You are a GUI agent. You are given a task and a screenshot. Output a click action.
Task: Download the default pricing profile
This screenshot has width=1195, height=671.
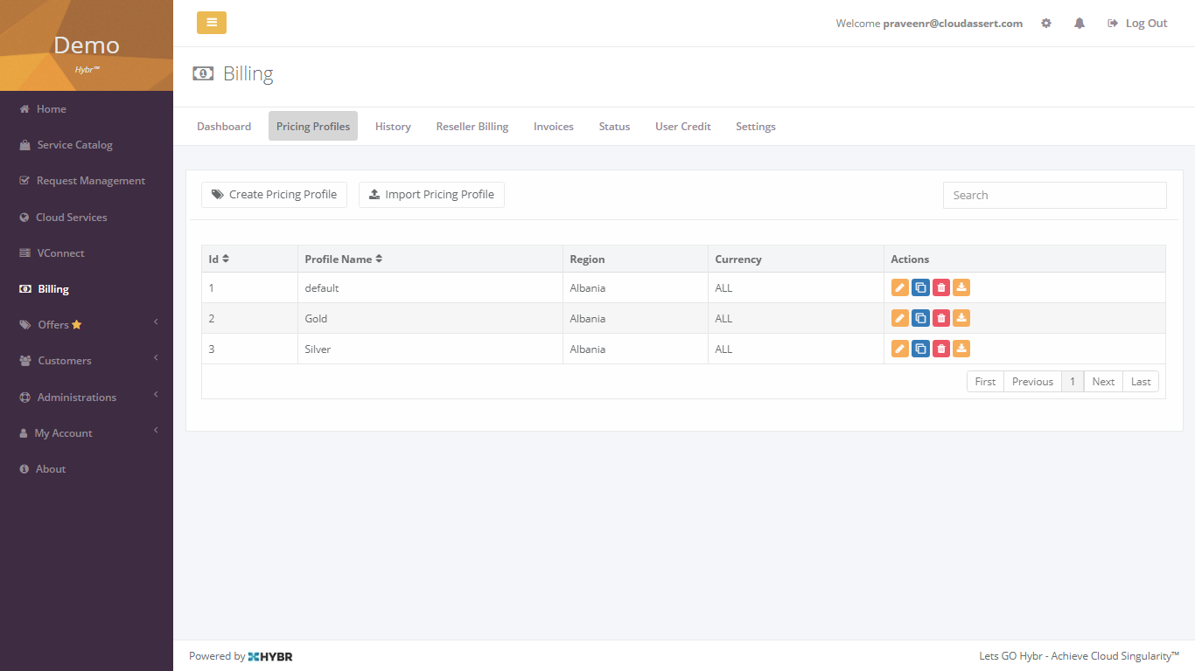[x=961, y=288]
